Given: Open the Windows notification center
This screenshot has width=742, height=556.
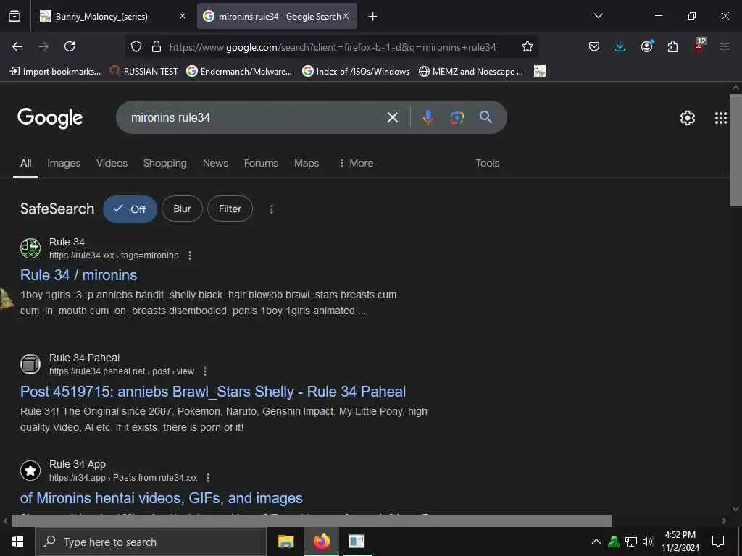Looking at the screenshot, I should (718, 542).
